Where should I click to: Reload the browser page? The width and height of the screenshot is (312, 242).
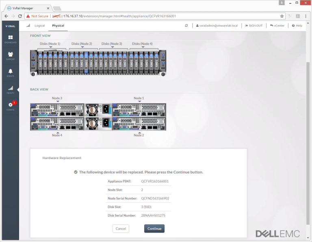coord(20,16)
